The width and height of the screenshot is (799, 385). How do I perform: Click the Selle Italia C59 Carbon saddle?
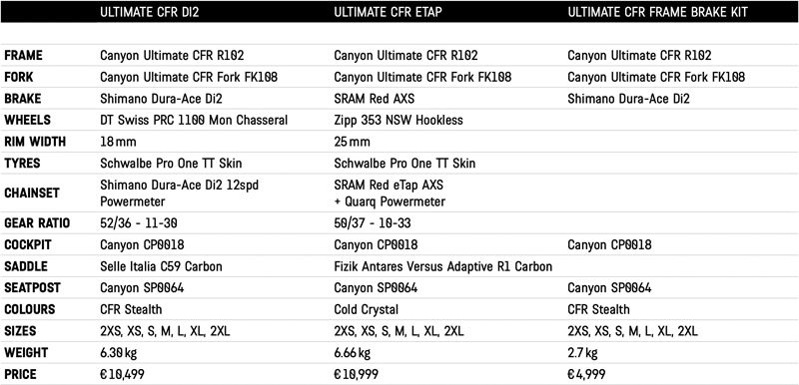161,266
